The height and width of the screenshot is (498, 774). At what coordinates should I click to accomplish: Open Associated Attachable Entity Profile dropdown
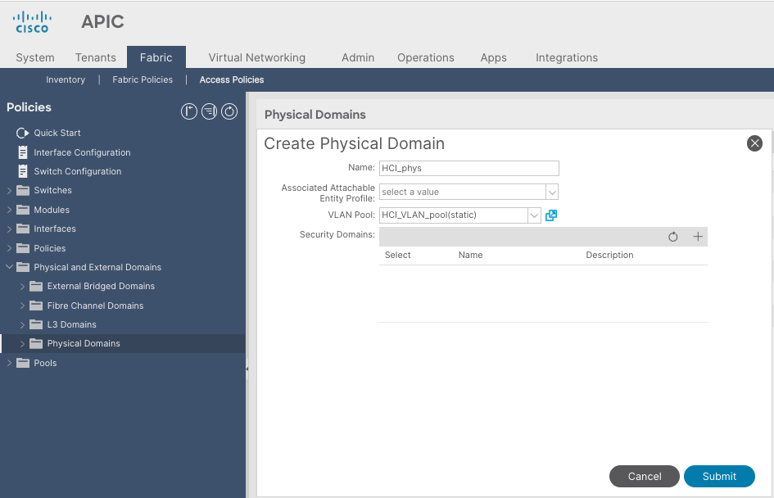pos(552,192)
